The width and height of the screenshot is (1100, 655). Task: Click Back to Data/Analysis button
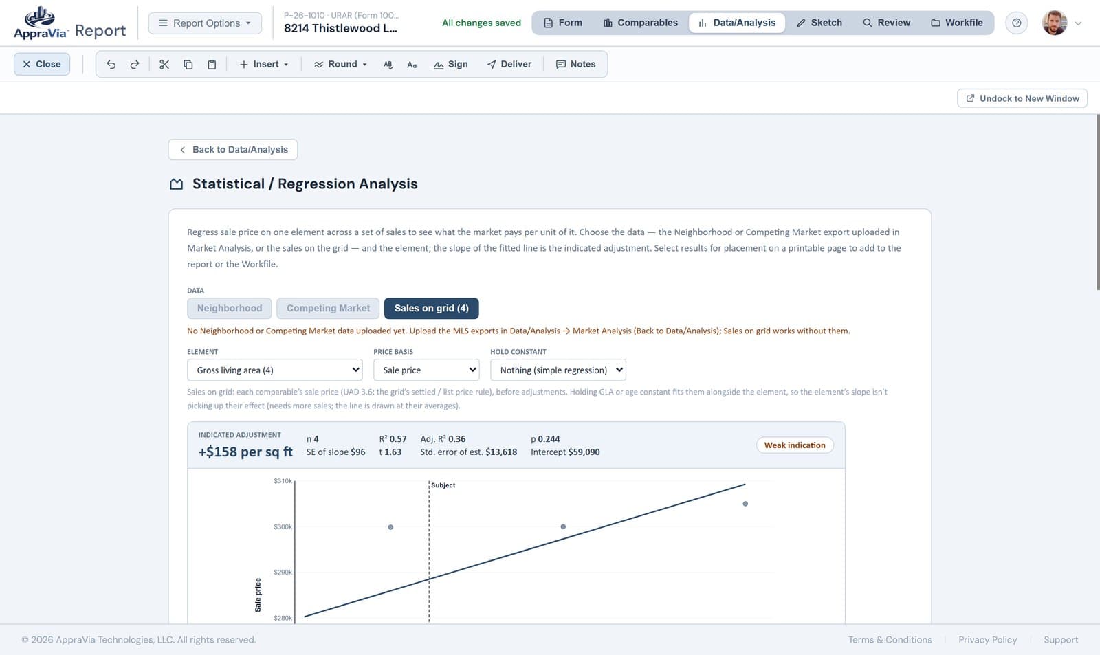[233, 149]
